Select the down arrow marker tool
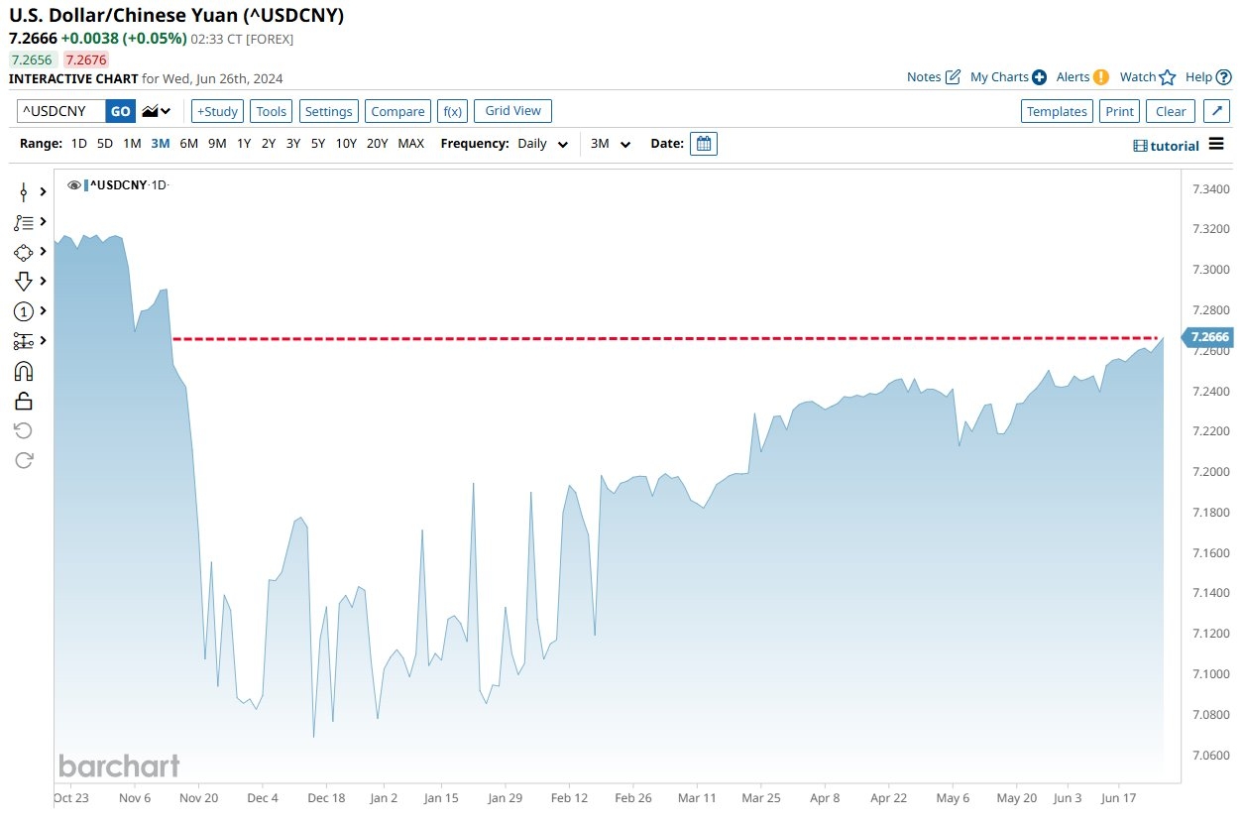 [24, 282]
